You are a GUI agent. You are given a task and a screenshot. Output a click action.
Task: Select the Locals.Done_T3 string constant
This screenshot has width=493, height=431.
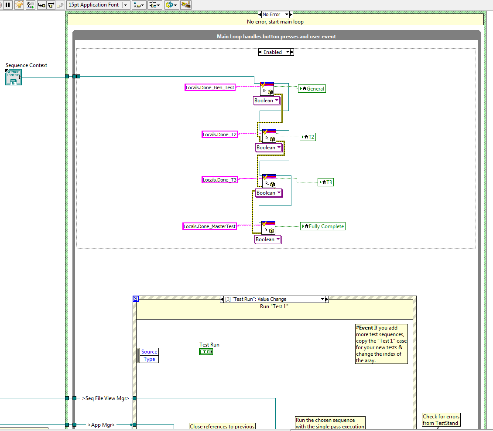(x=219, y=180)
